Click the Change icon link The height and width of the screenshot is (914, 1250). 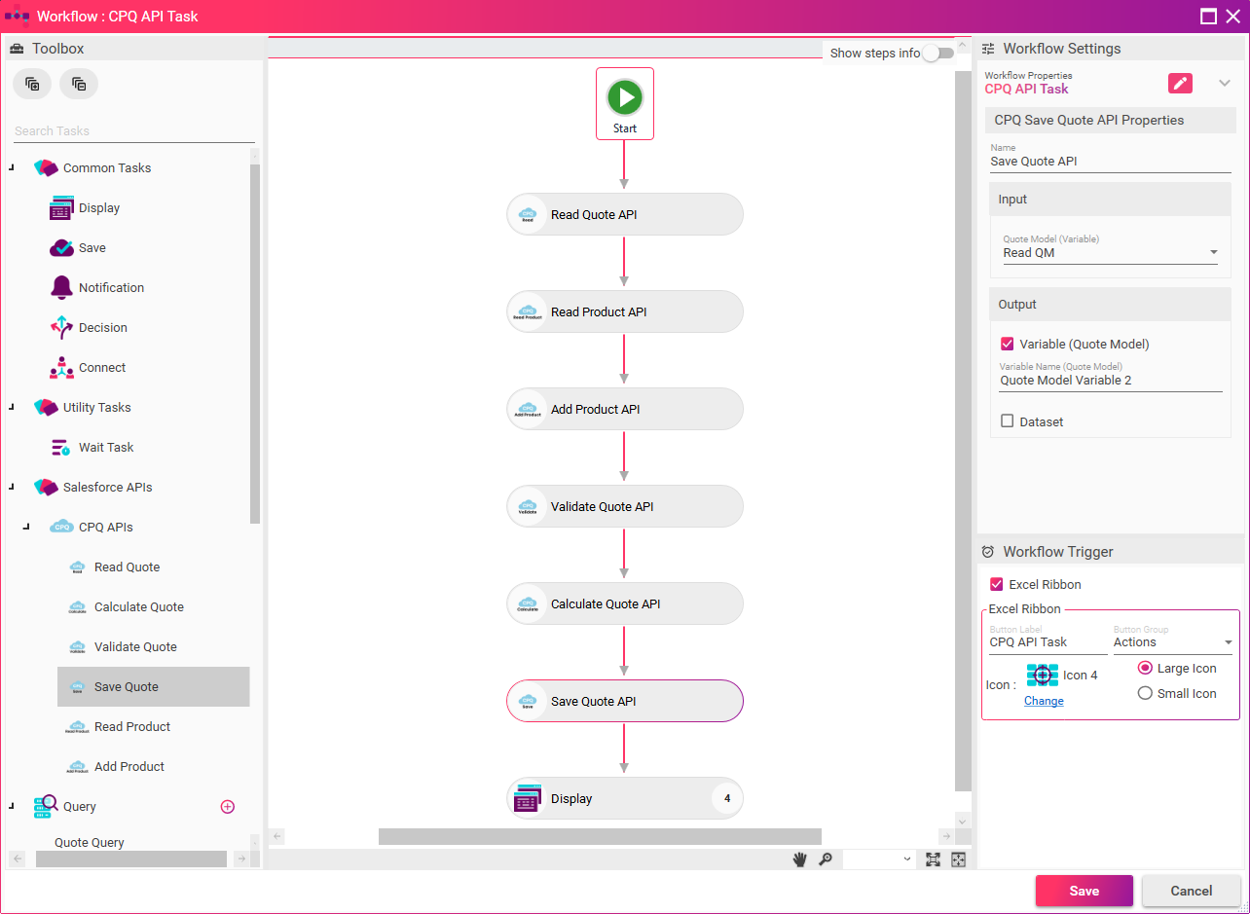[1044, 701]
